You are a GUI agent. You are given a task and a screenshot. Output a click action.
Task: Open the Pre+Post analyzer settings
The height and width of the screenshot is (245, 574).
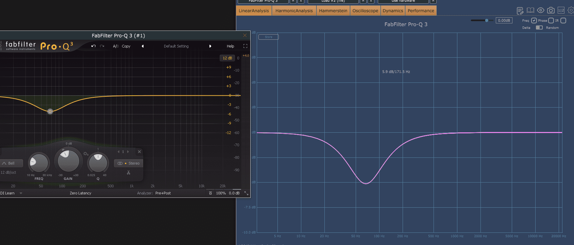pyautogui.click(x=163, y=193)
